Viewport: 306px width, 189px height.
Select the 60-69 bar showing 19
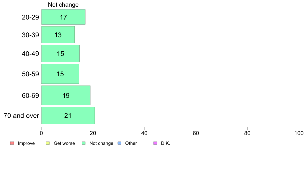(66, 95)
